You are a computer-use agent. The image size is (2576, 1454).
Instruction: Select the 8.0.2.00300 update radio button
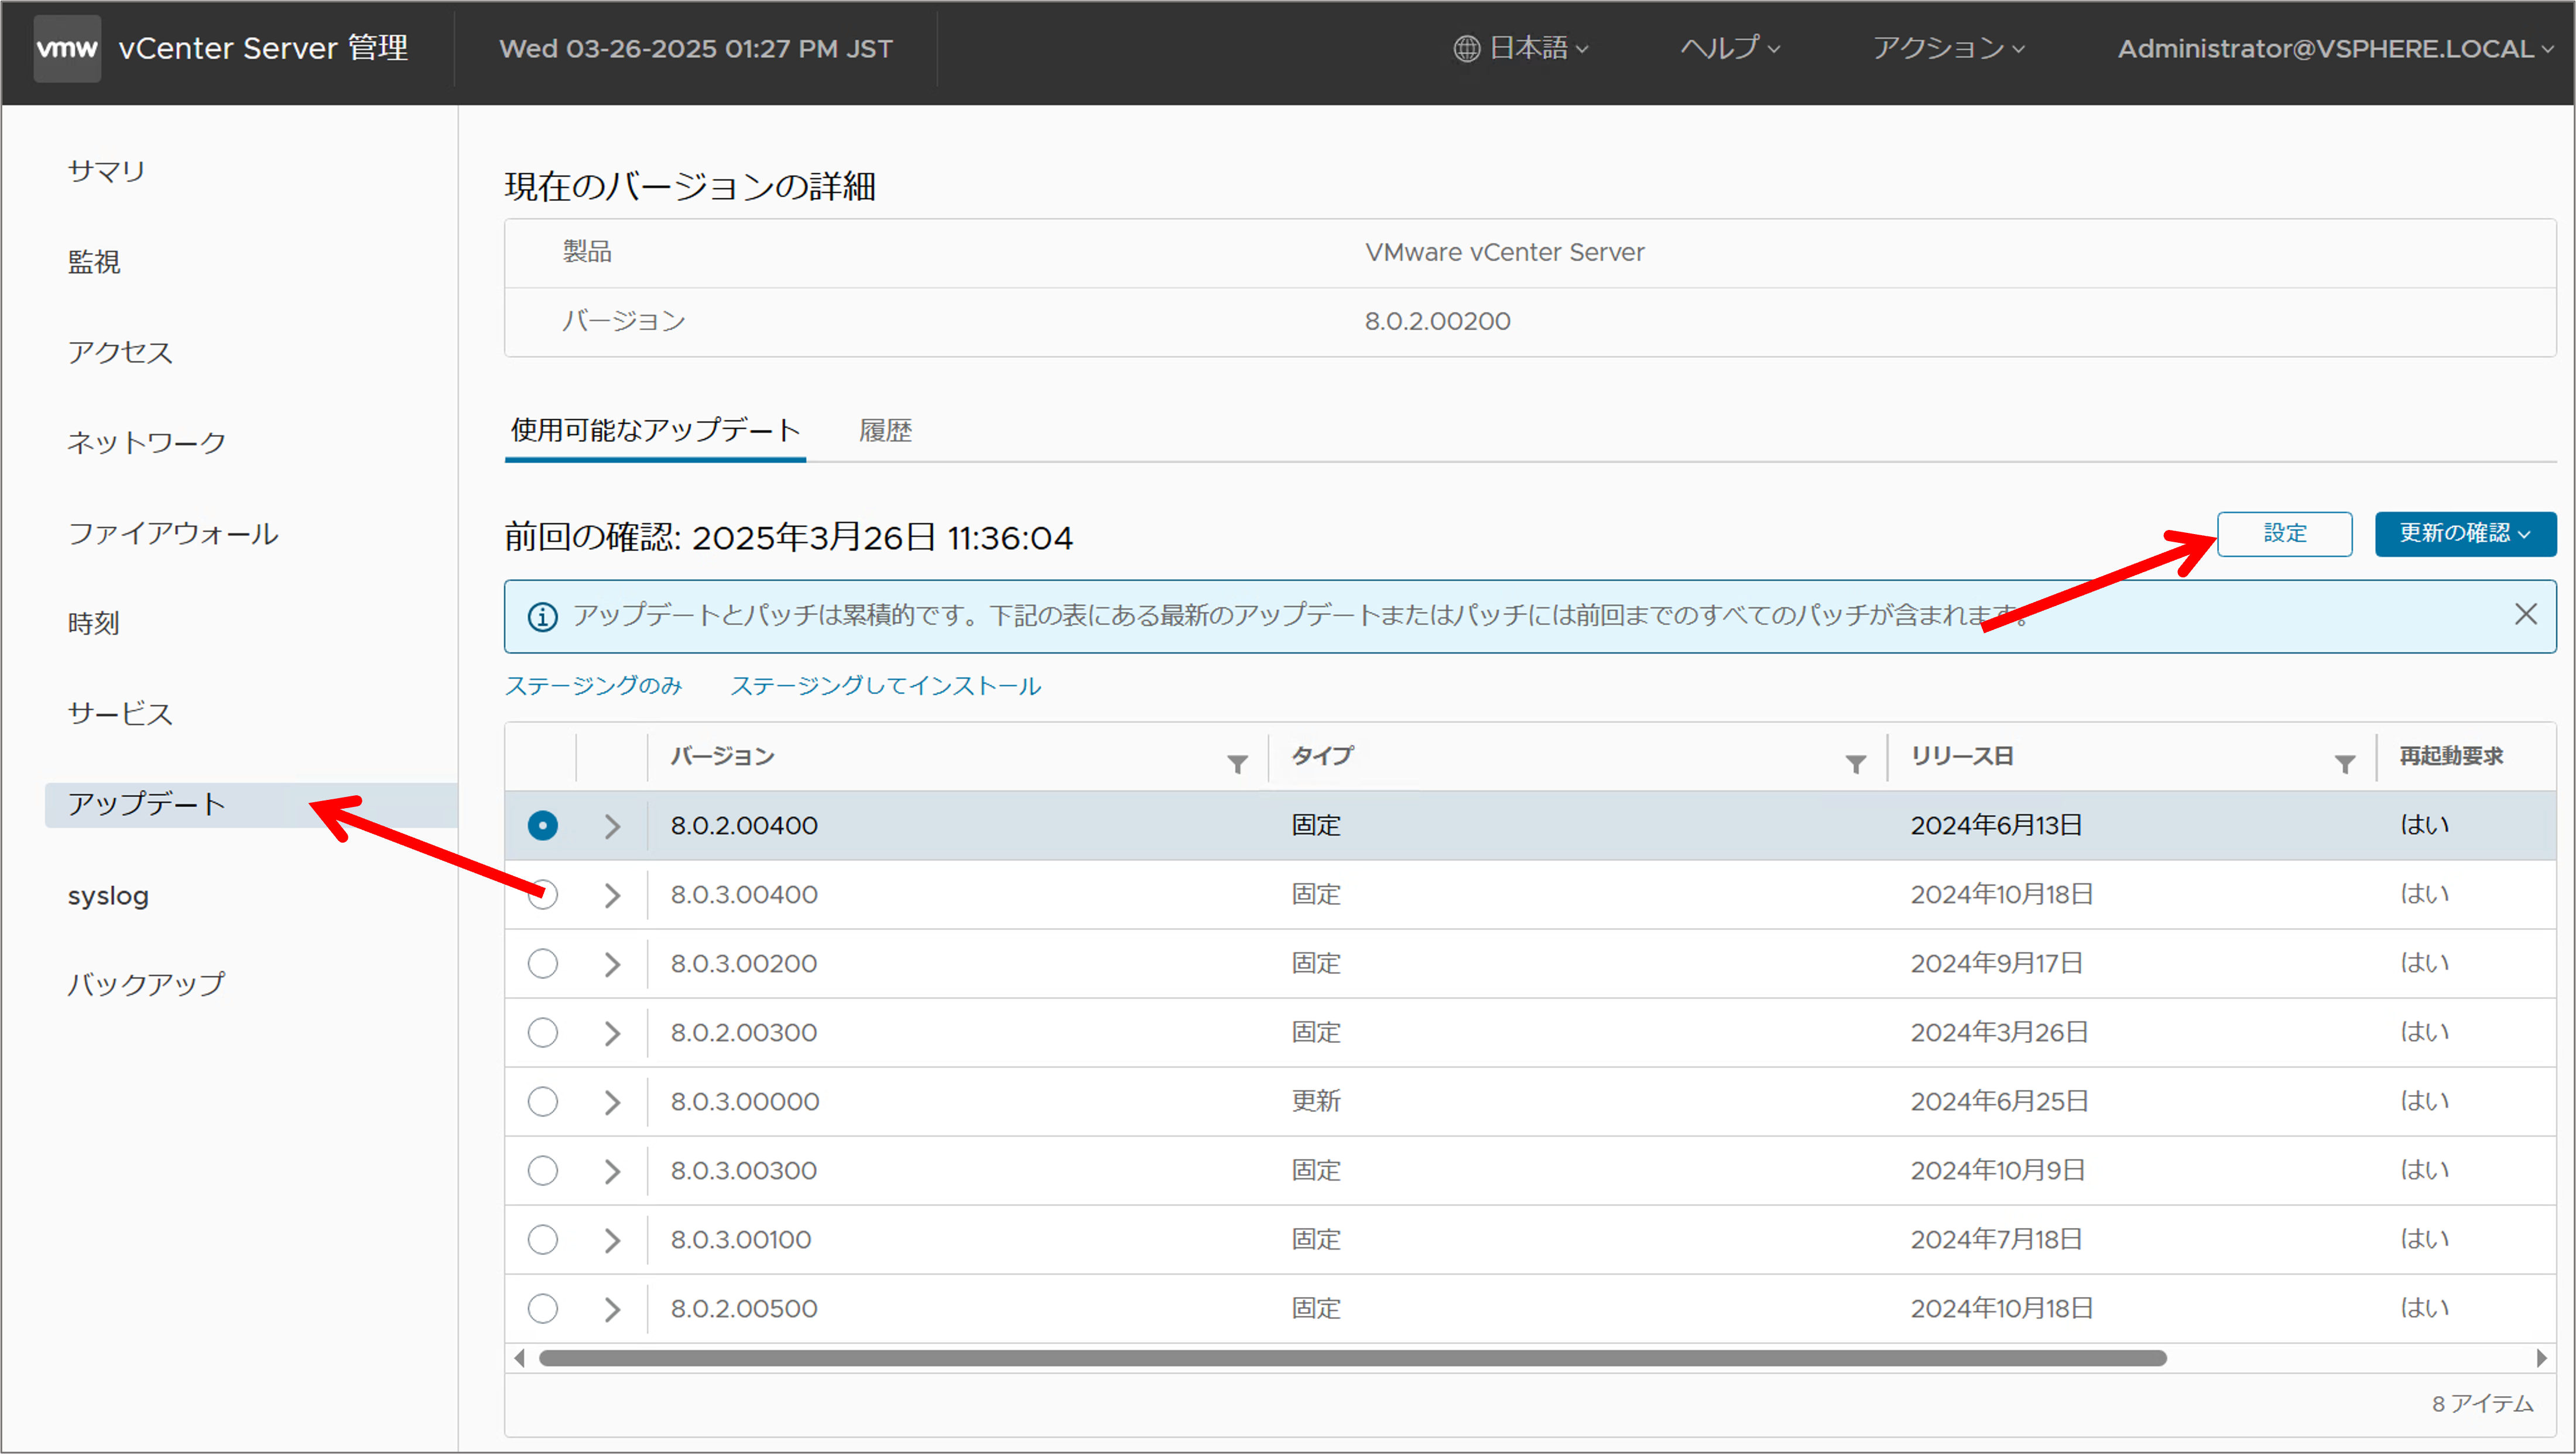[543, 1032]
